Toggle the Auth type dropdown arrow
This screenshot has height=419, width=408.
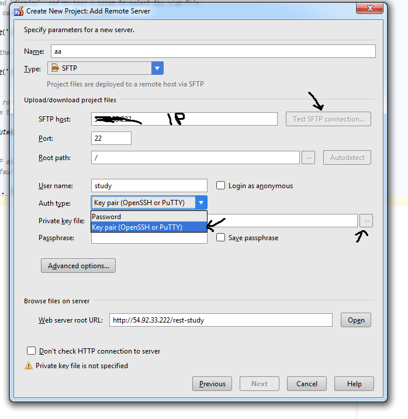point(201,203)
